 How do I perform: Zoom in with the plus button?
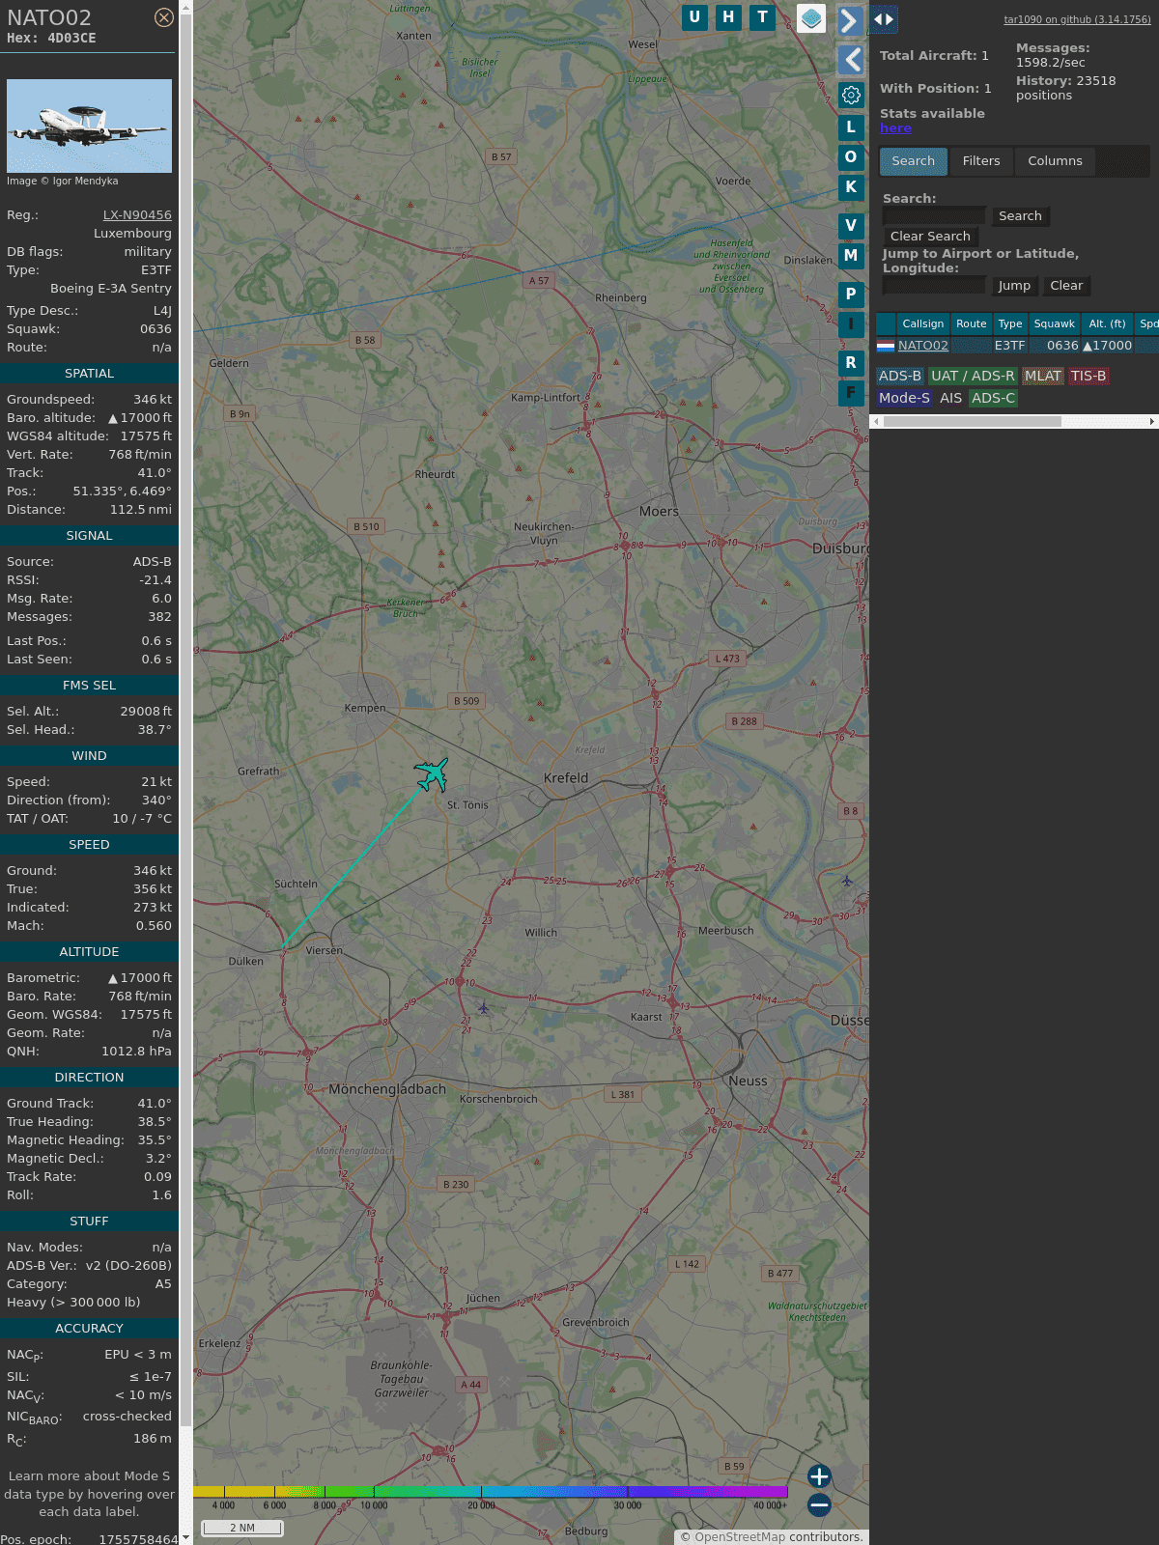click(x=819, y=1476)
